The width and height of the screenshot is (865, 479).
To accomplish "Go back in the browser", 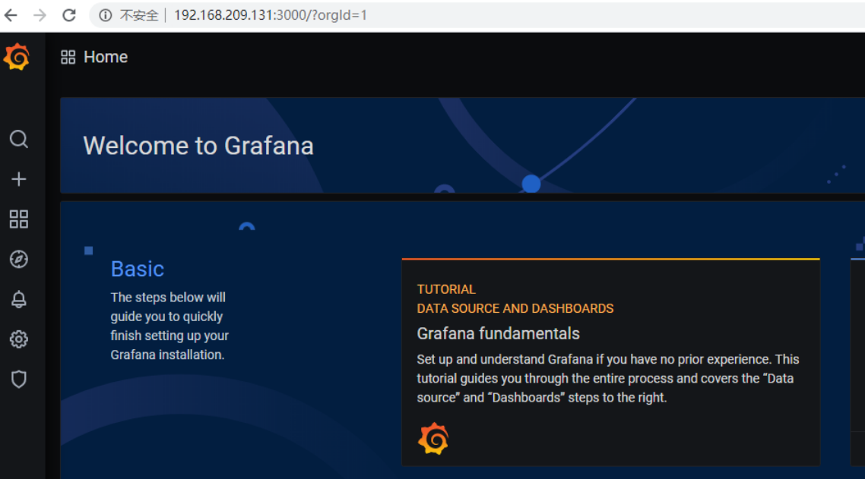I will (x=11, y=15).
